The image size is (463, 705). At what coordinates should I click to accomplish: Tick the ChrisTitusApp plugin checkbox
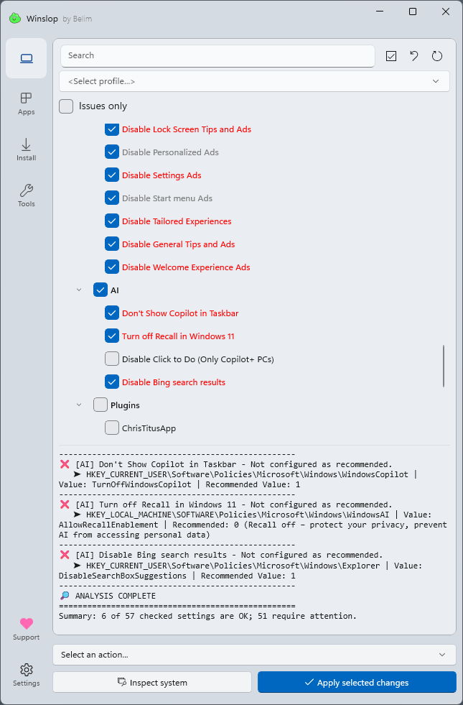[112, 428]
